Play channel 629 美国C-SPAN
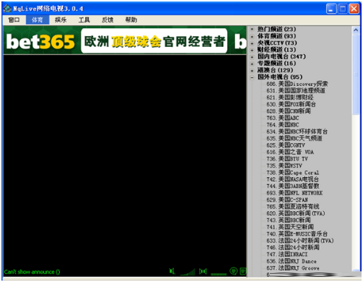 (287, 200)
